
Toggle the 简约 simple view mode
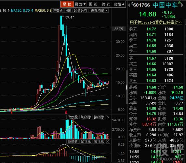coord(106,4)
